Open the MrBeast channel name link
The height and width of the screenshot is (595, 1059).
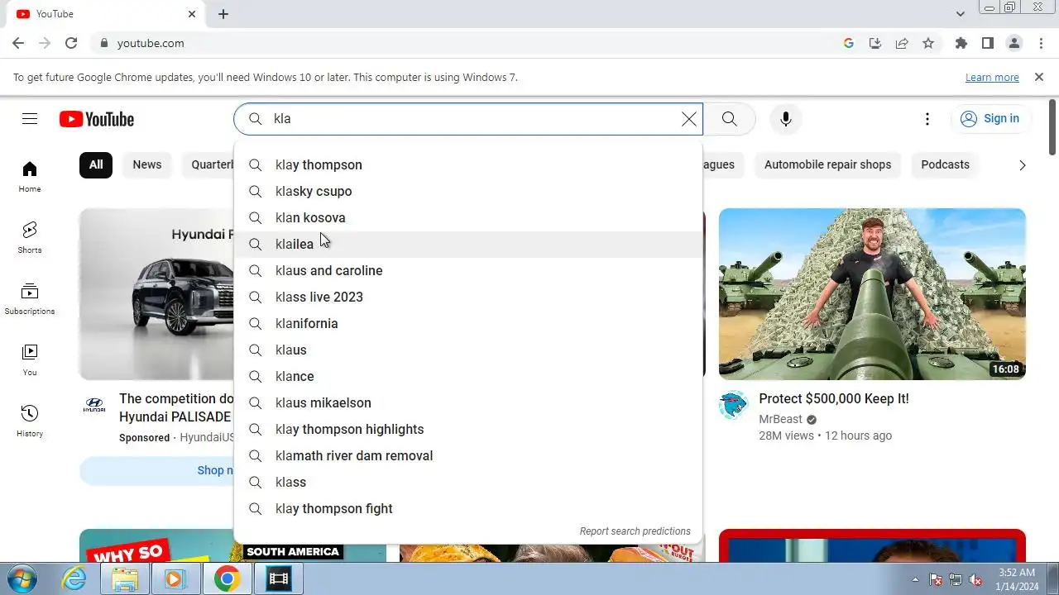click(780, 419)
